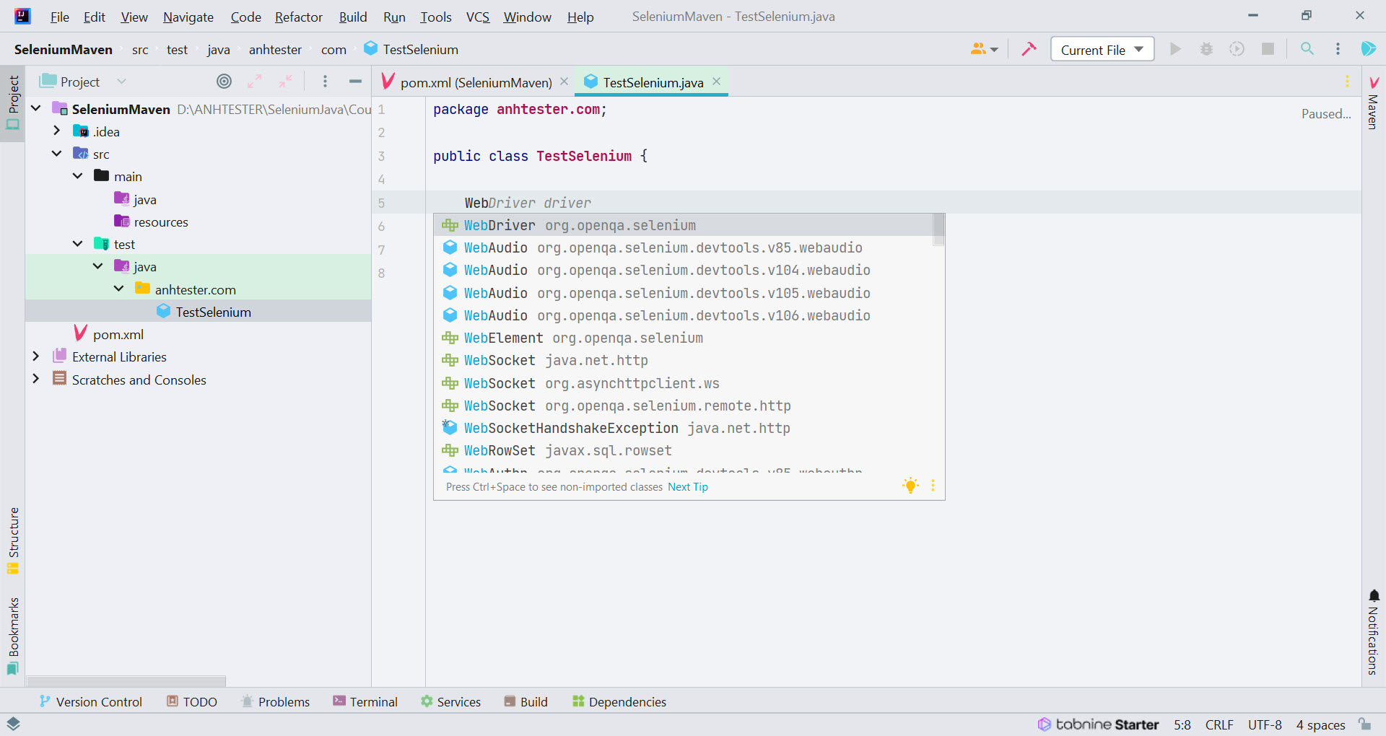Open editor tabs three-dot menu
This screenshot has height=736, width=1386.
[1347, 82]
